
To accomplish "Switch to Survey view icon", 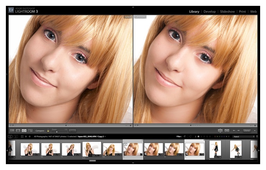I will click(30, 131).
